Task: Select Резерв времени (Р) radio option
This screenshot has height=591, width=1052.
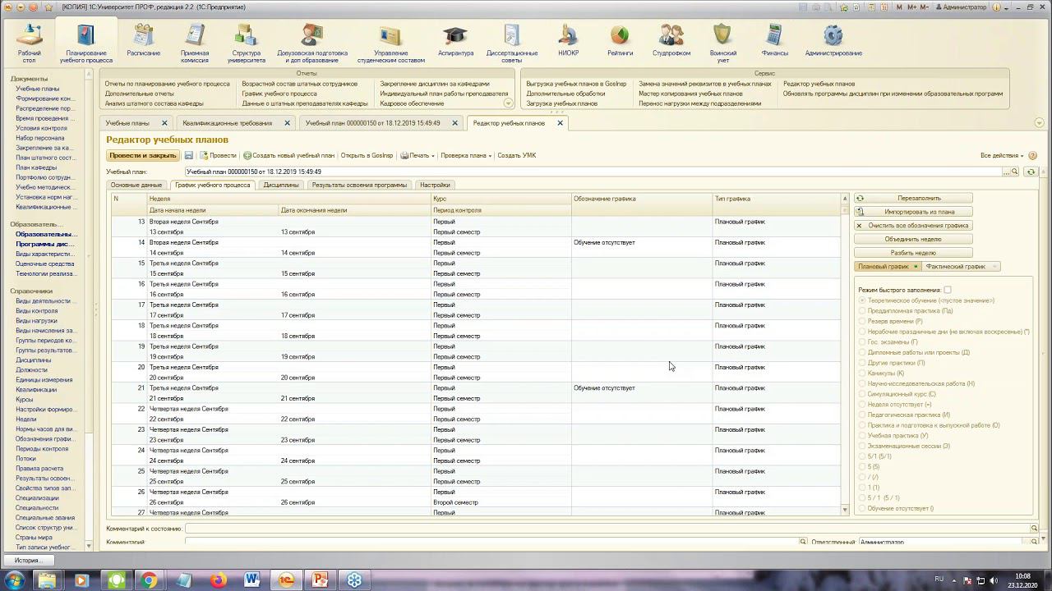Action: [x=862, y=321]
